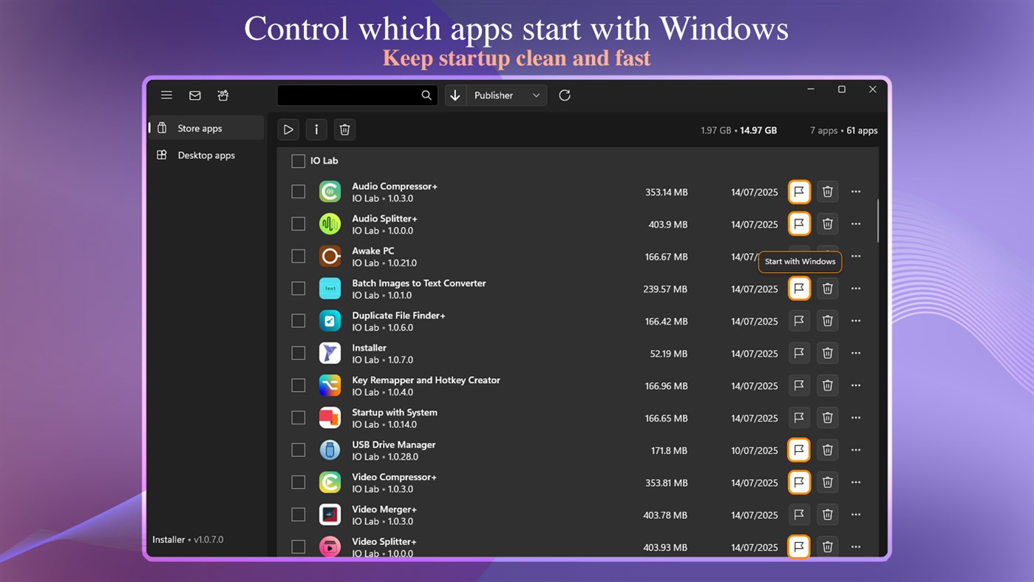Open more options for Installer

click(856, 353)
